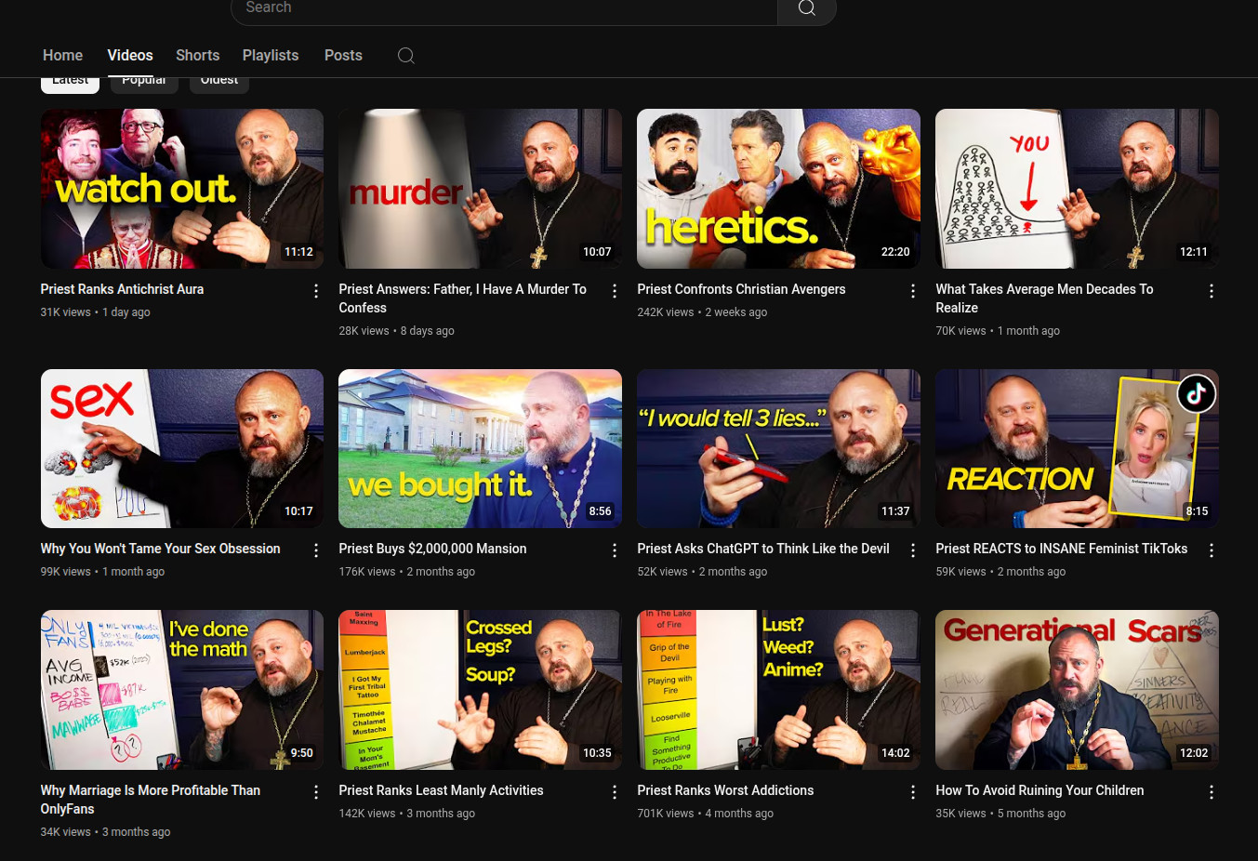Play the 'I've done the math' thumbnail

pos(182,690)
